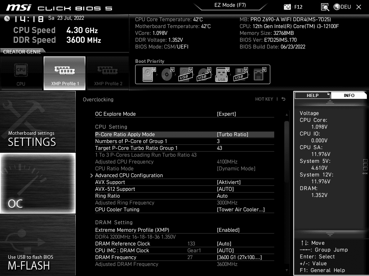
Task: Select the hard disk boot priority icon
Action: 149,74
